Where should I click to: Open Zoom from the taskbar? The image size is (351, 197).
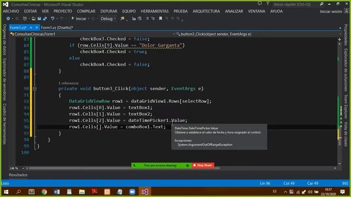click(132, 192)
